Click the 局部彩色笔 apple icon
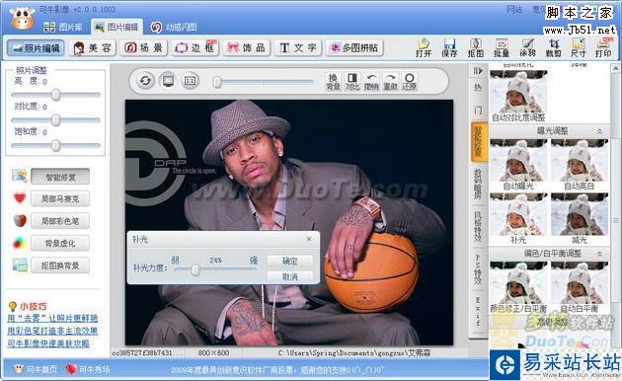Screen dimensions: 622x381 20,220
